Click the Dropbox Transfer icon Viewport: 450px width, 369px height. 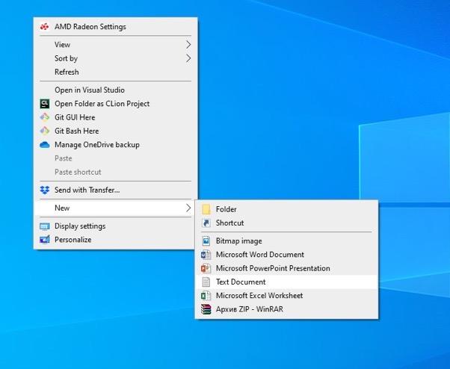tap(45, 190)
